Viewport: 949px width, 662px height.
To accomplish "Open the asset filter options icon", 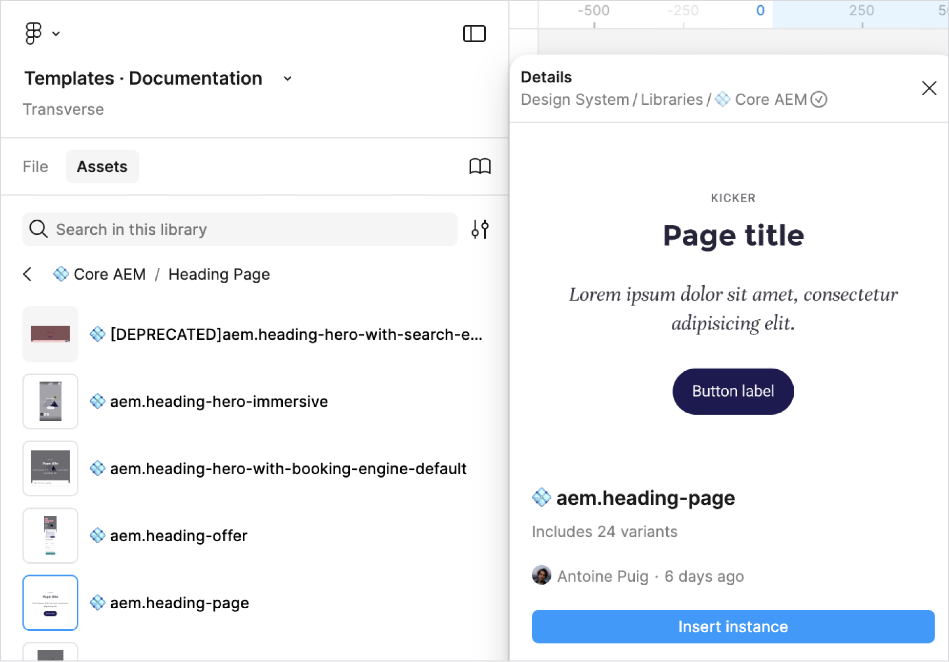I will click(x=480, y=229).
